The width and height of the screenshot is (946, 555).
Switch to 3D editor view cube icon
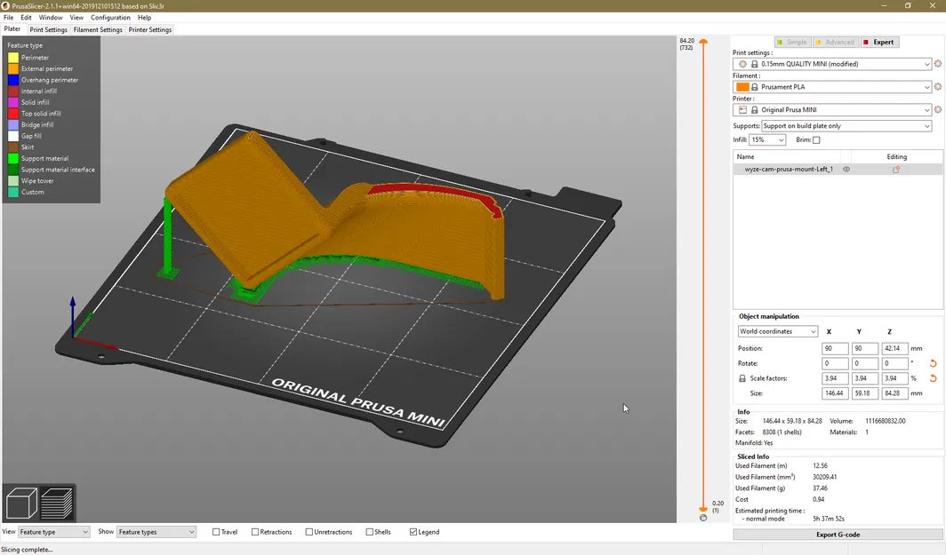pyautogui.click(x=21, y=503)
